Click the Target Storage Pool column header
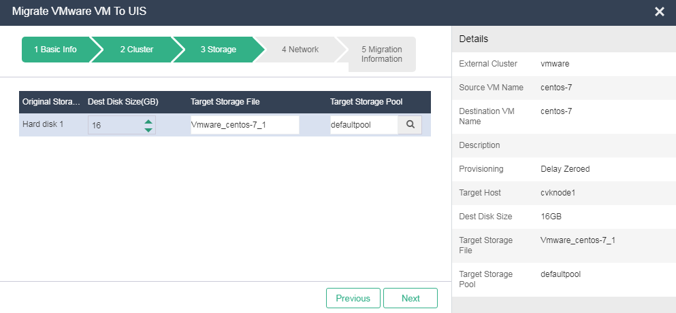This screenshot has height=313, width=676. 366,102
